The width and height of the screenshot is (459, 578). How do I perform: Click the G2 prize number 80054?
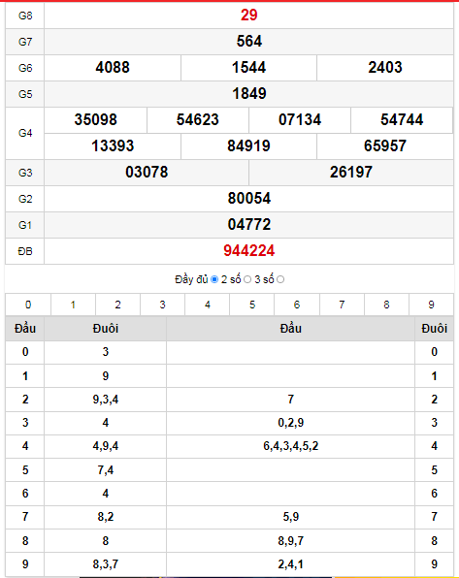click(249, 198)
